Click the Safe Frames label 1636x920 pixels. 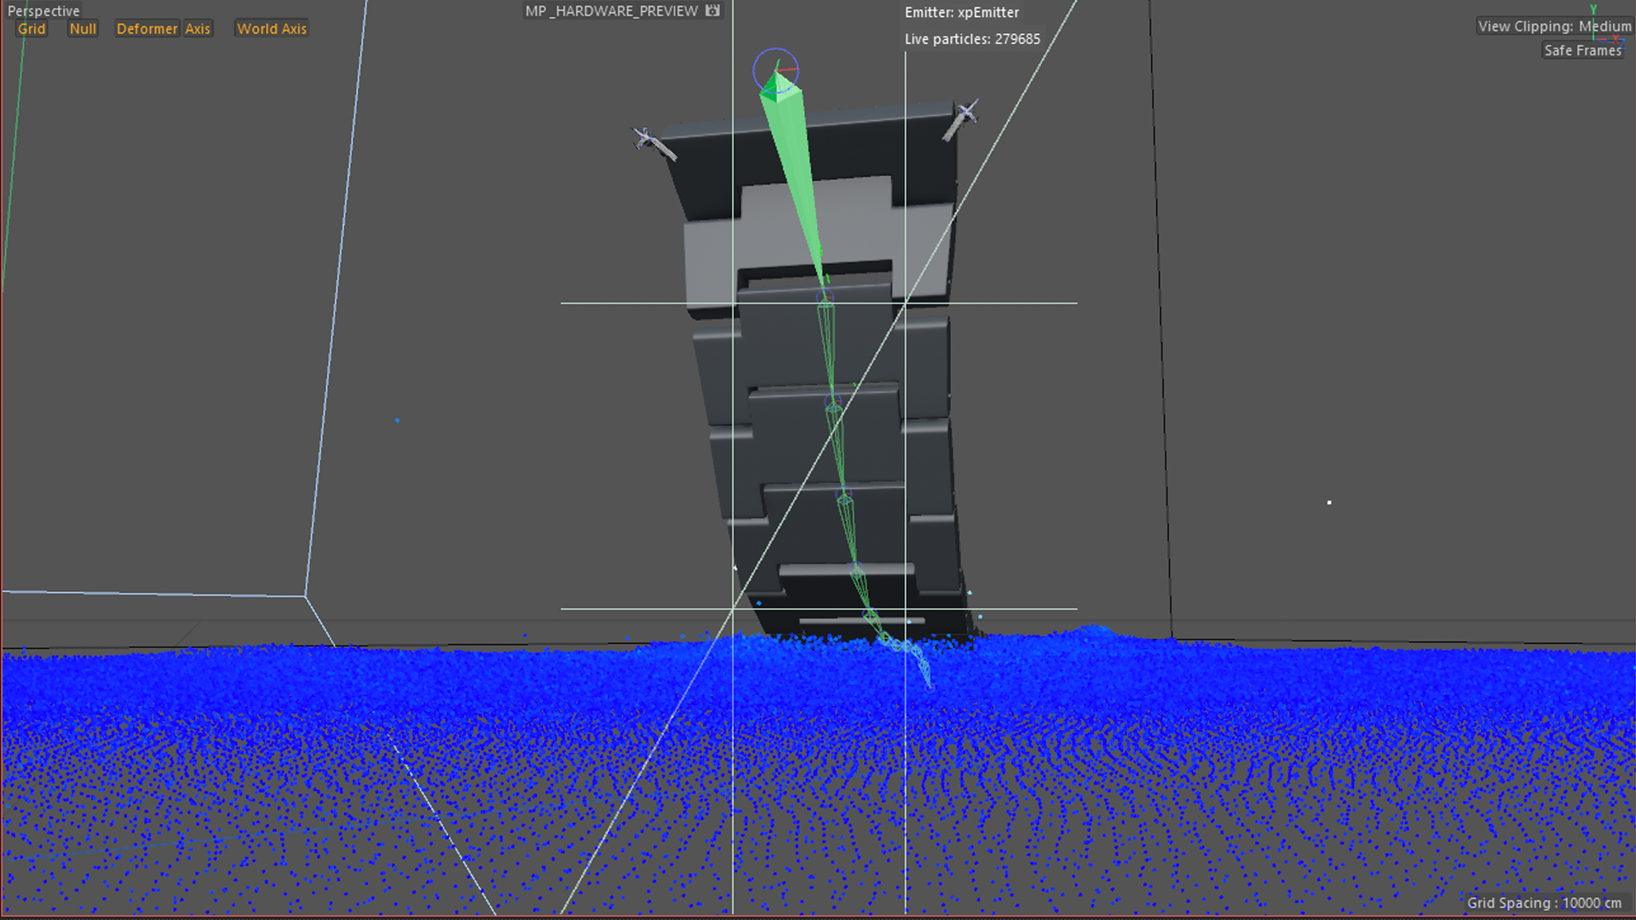click(1582, 50)
